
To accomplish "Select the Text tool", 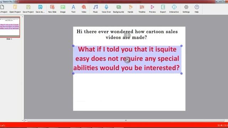I will tap(73, 9).
